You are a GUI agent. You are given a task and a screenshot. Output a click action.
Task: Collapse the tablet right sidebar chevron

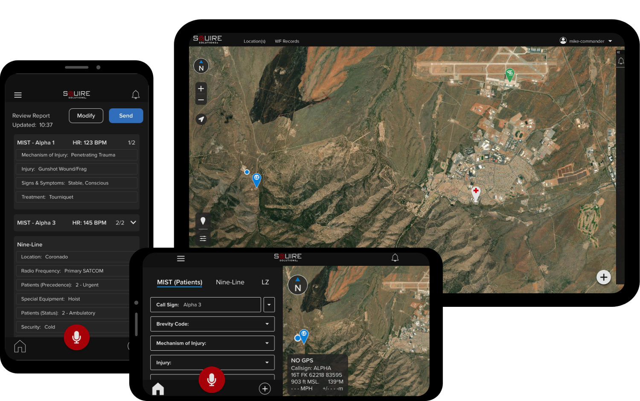click(618, 52)
